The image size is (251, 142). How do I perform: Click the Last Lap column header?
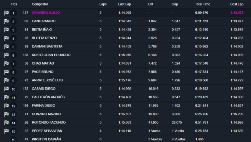124,4
